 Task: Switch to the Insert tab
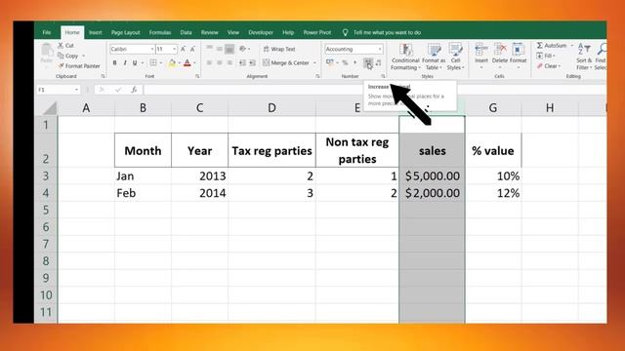click(96, 32)
